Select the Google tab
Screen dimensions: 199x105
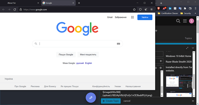58,3
